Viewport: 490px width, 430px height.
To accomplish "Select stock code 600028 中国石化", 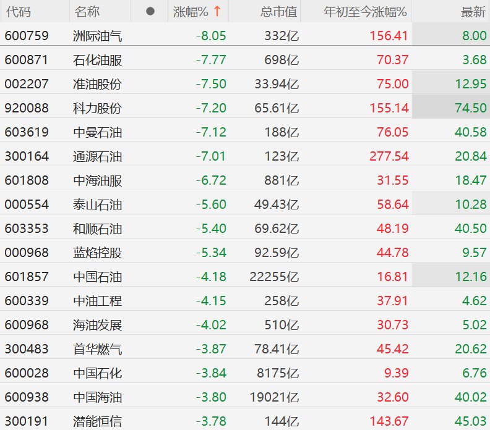I will coord(245,373).
